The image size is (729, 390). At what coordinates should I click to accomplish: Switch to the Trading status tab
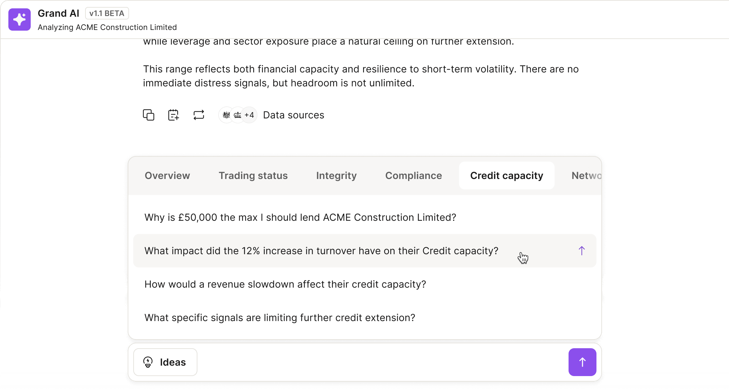253,175
